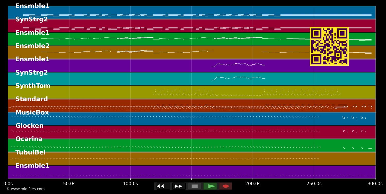This screenshot has height=194, width=386.
Task: Select the SynthTom track label
Action: coord(33,86)
